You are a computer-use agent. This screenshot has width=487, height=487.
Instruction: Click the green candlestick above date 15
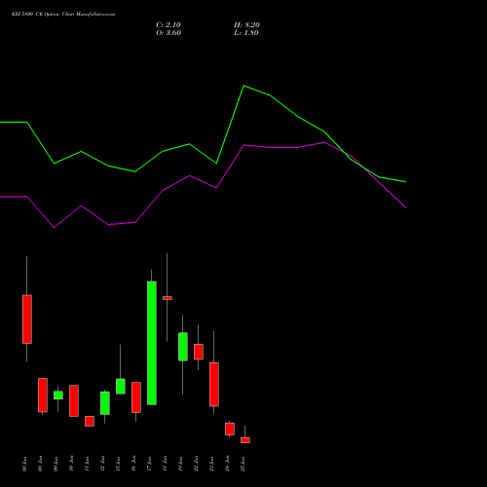[121, 387]
